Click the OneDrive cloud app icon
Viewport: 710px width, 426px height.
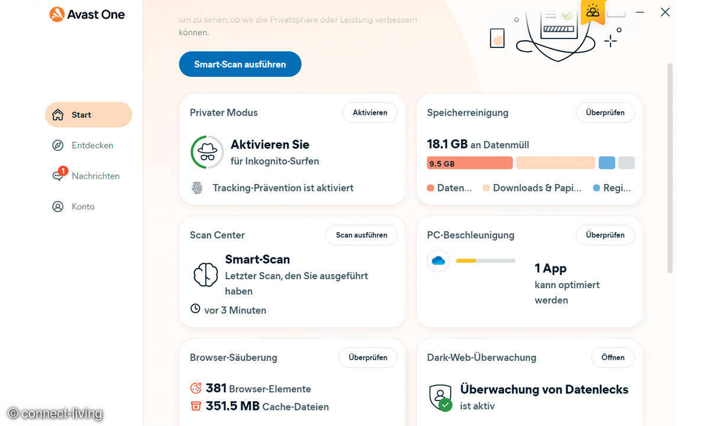click(438, 260)
